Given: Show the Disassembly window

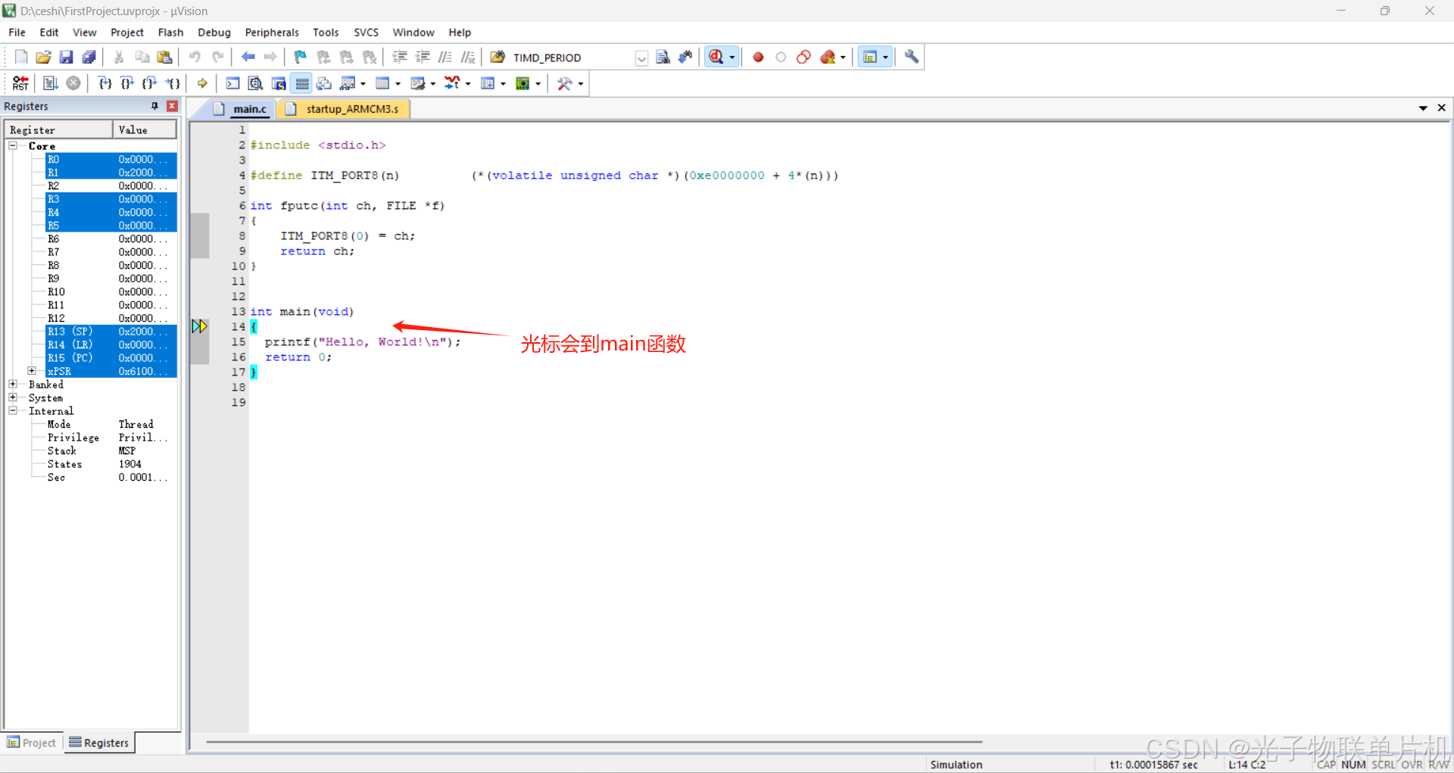Looking at the screenshot, I should [256, 83].
